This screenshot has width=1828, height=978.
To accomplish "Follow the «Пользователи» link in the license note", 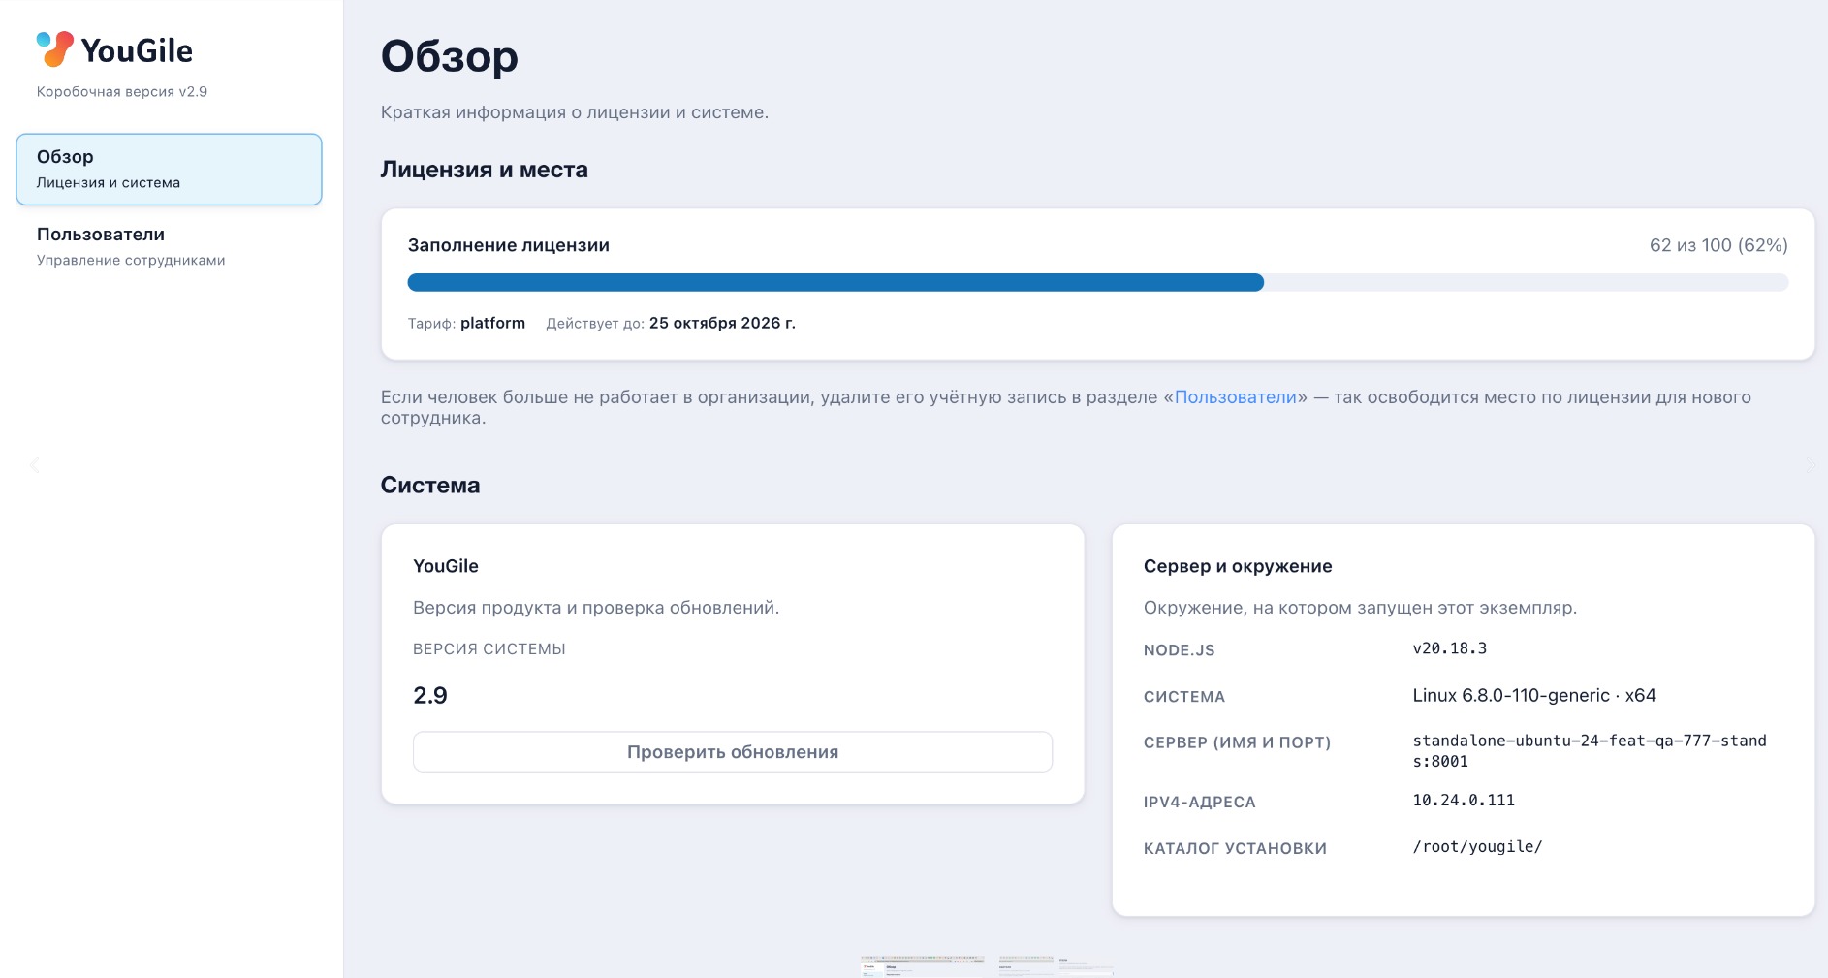I will point(1236,397).
